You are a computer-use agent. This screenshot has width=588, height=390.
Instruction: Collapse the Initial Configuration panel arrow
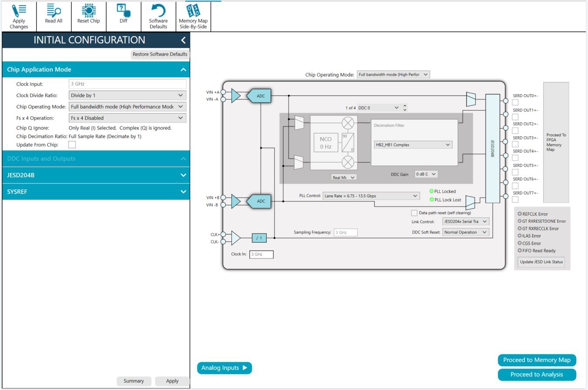pos(183,40)
